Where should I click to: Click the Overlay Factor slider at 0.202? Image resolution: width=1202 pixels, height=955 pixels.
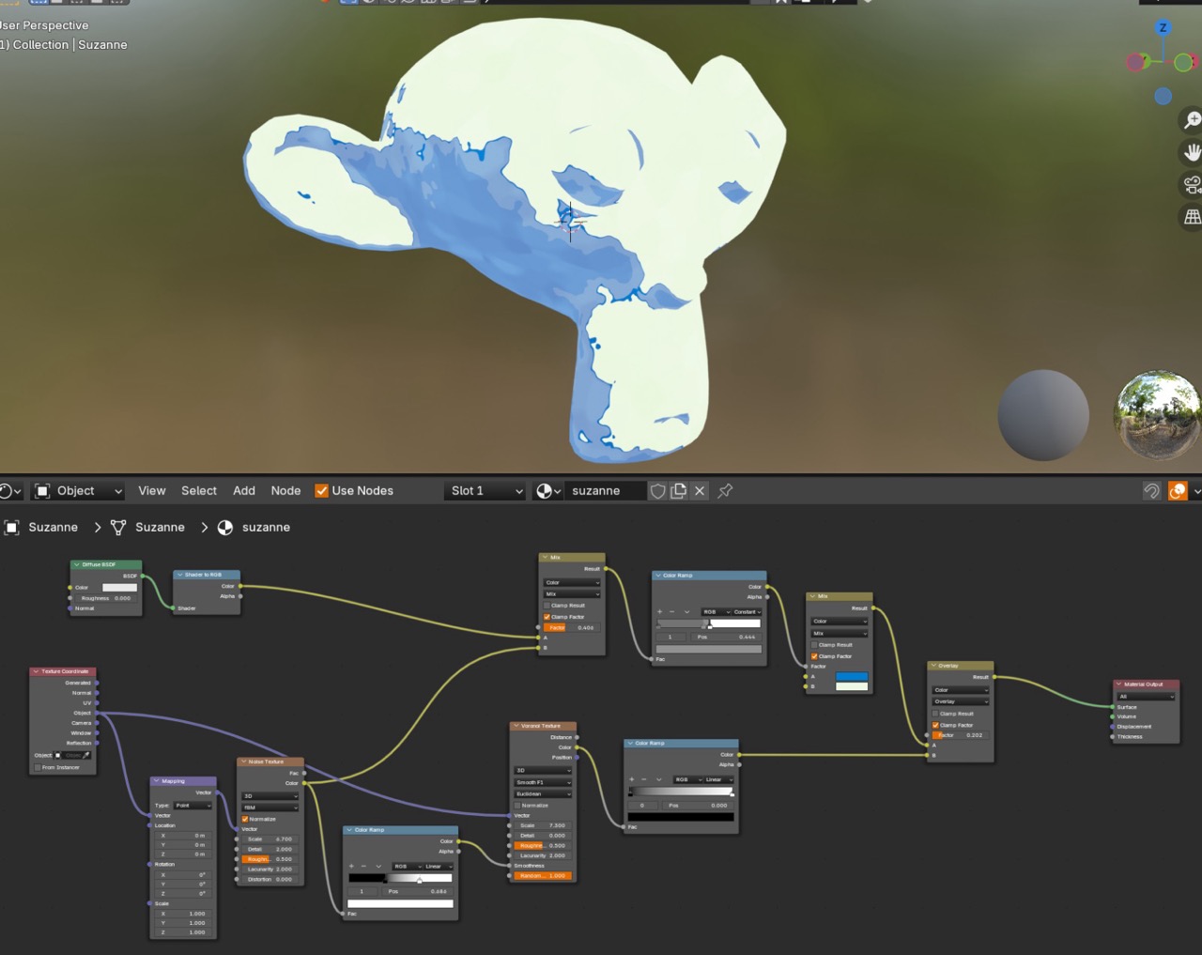tap(960, 735)
